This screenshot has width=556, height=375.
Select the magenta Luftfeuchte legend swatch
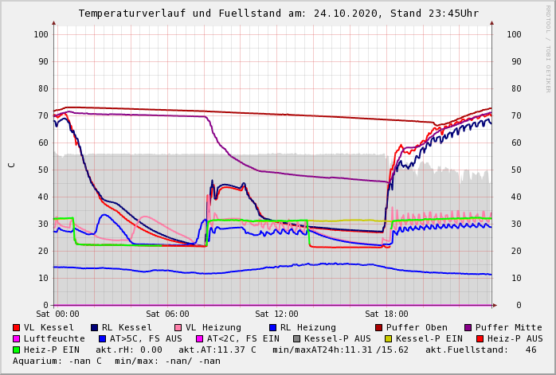click(17, 339)
